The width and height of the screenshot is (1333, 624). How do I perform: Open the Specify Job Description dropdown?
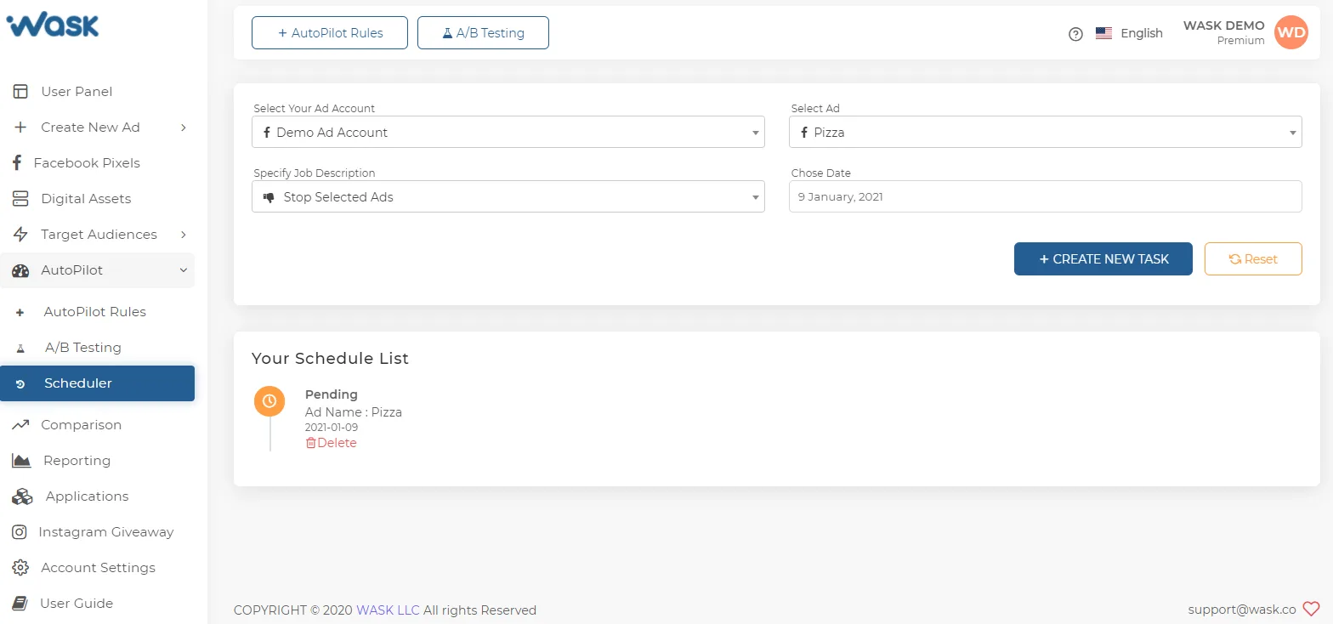coord(508,196)
